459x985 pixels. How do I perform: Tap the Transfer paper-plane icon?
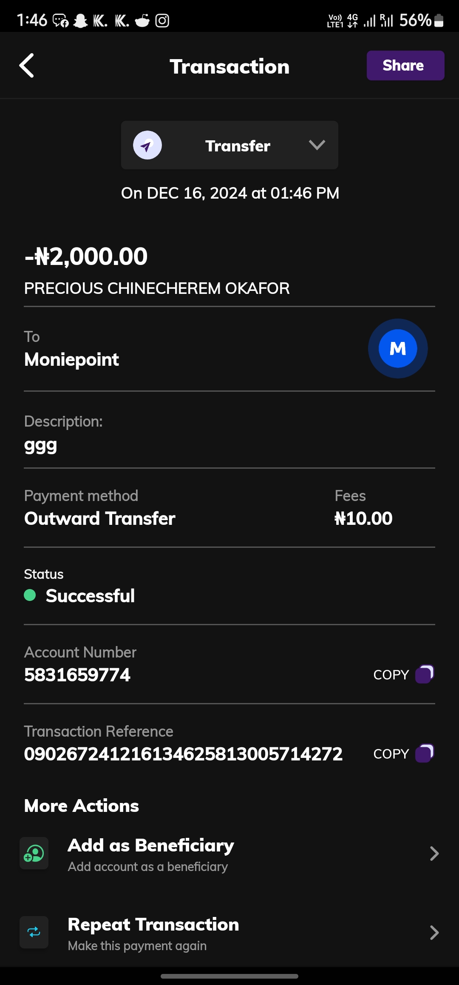(x=147, y=145)
